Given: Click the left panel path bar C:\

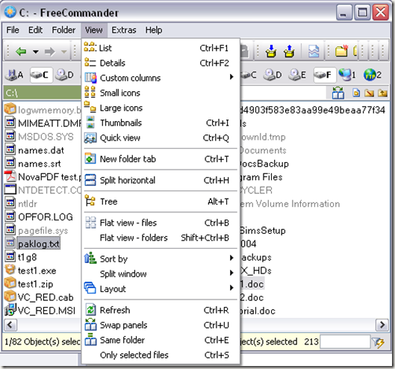Looking at the screenshot, I should [43, 93].
